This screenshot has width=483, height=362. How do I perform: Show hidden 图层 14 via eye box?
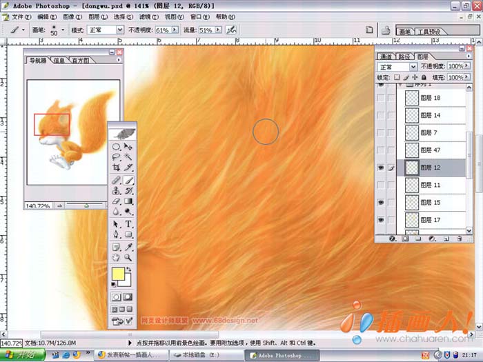coord(381,115)
